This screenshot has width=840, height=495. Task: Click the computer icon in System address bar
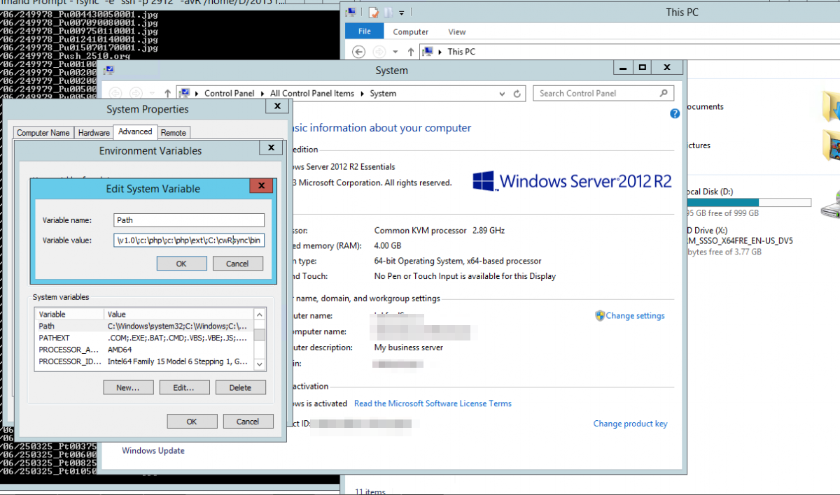tap(185, 93)
